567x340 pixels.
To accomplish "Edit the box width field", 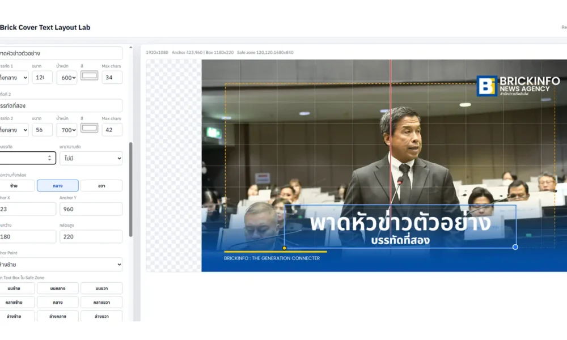I will click(27, 236).
